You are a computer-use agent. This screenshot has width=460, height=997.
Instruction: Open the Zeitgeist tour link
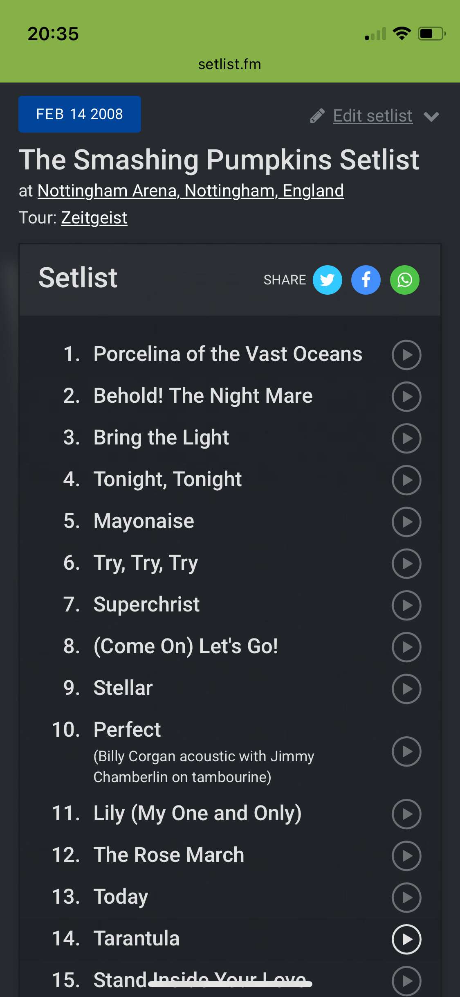[94, 218]
